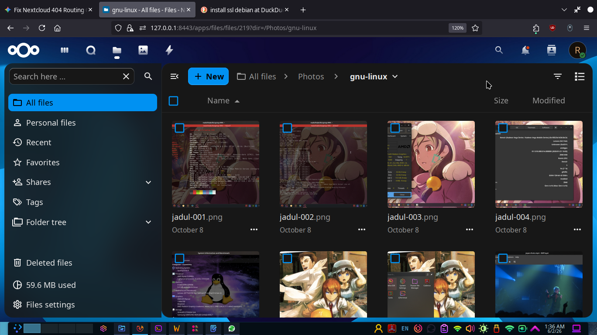The image size is (597, 335).
Task: Expand the Folder tree chevron
Action: click(148, 222)
